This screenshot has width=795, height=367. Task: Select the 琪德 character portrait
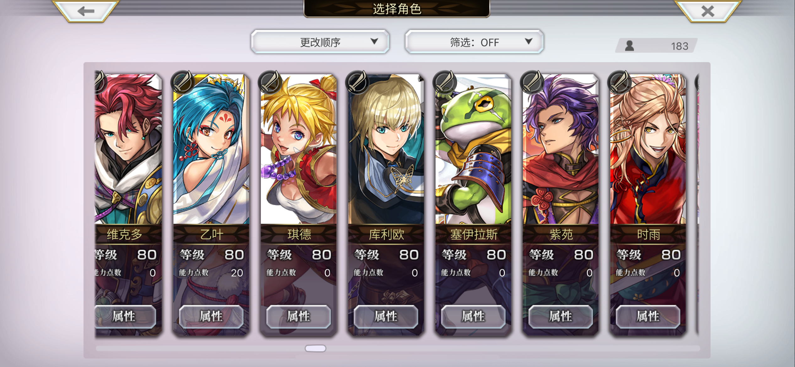pos(299,149)
